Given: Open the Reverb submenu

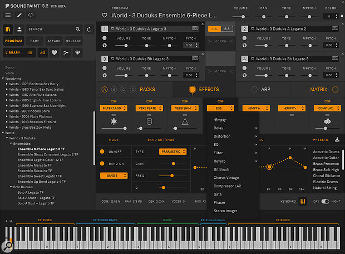Looking at the screenshot, I should pos(233,161).
